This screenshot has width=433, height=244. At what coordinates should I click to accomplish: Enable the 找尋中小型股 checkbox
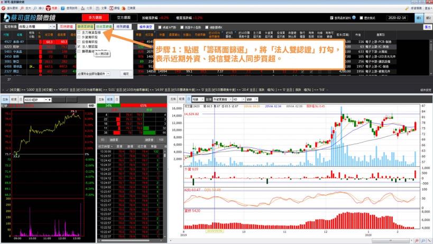(182, 27)
